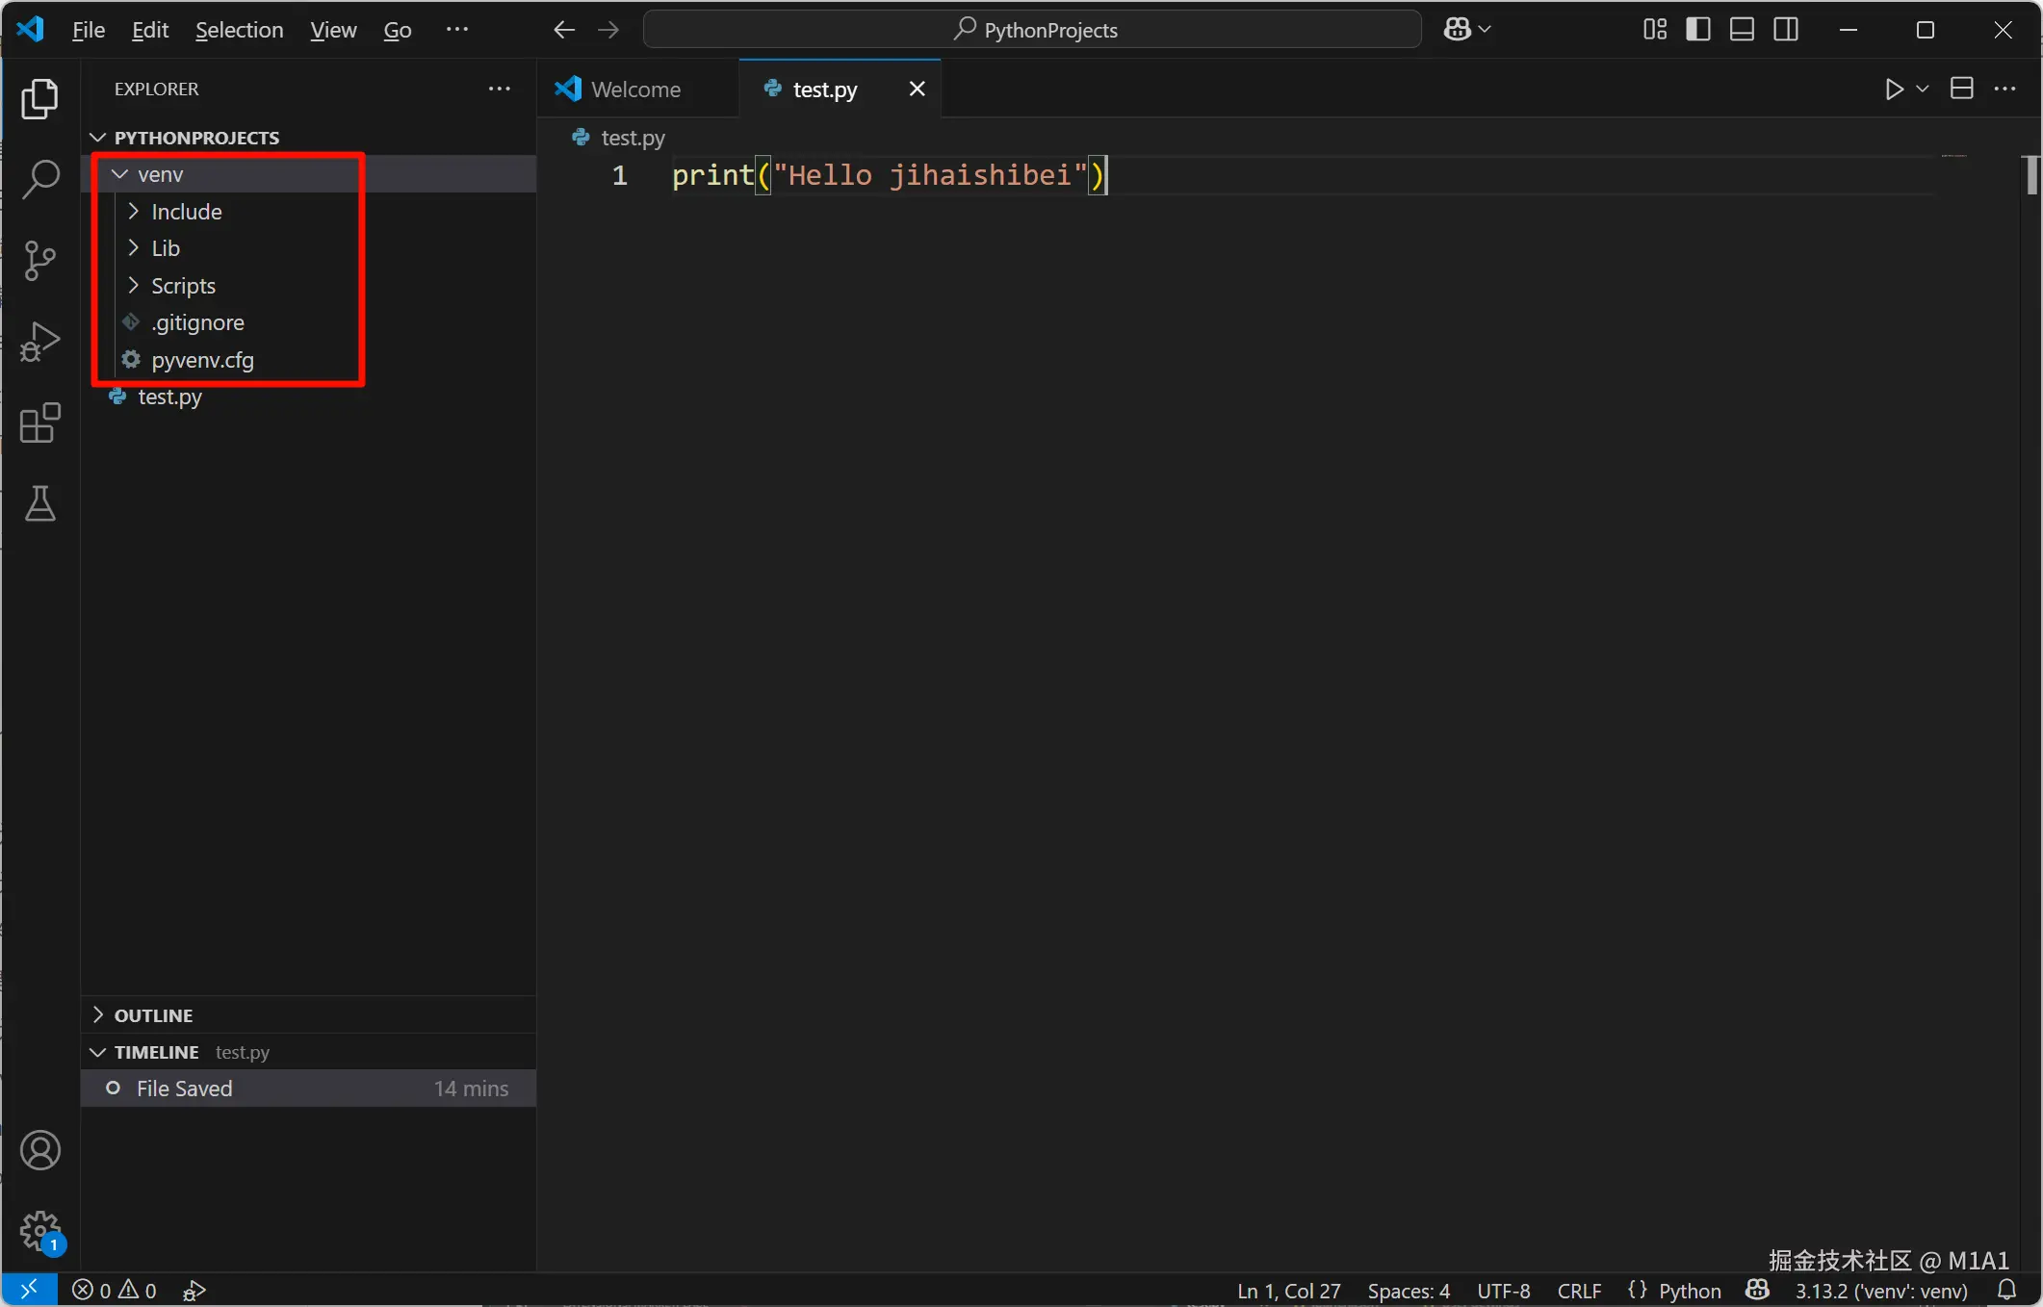This screenshot has height=1307, width=2043.
Task: Click the editor vertical scrollbar slider
Action: [x=2030, y=175]
